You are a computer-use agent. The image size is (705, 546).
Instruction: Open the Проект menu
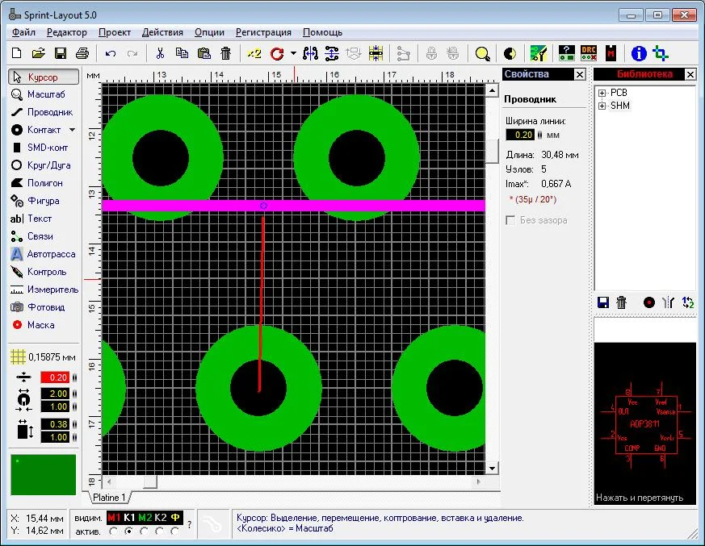(x=115, y=32)
